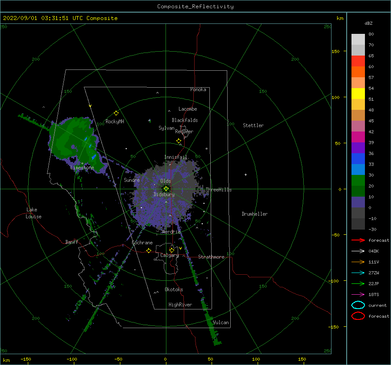
Task: Click the red forecast arrow in legend
Action: coord(358,240)
